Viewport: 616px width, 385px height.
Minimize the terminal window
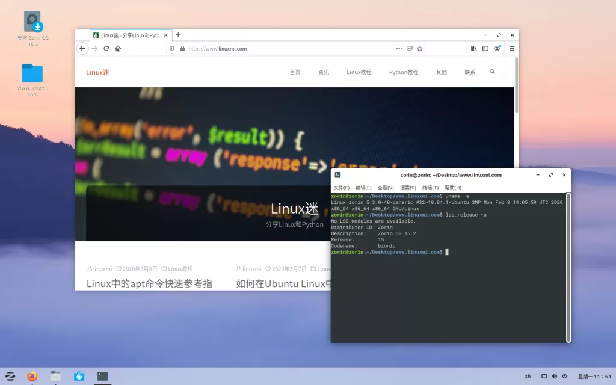pos(538,175)
